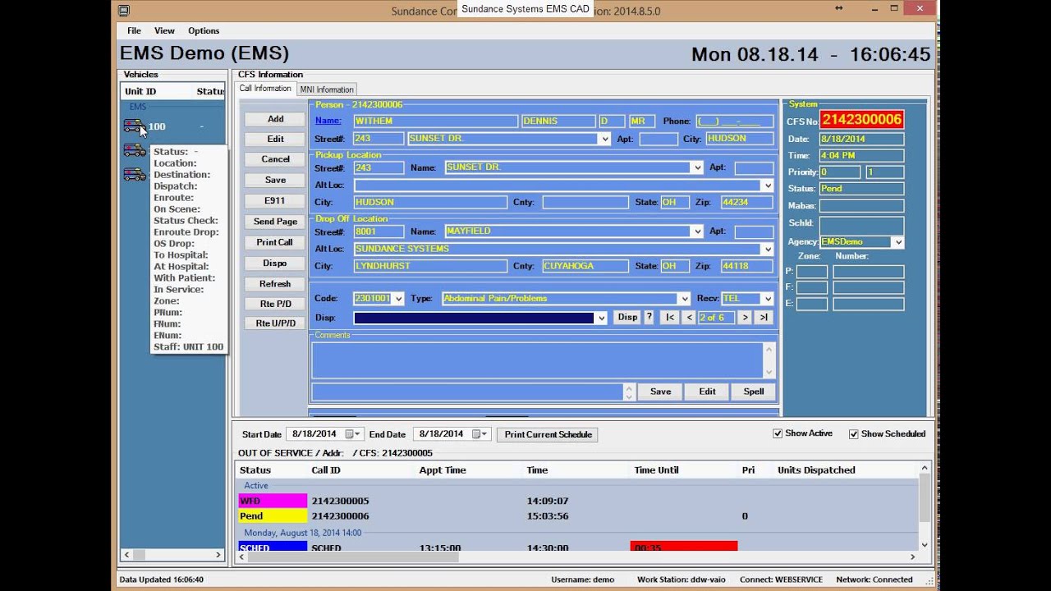Open the View menu
The width and height of the screenshot is (1051, 591).
pos(164,30)
